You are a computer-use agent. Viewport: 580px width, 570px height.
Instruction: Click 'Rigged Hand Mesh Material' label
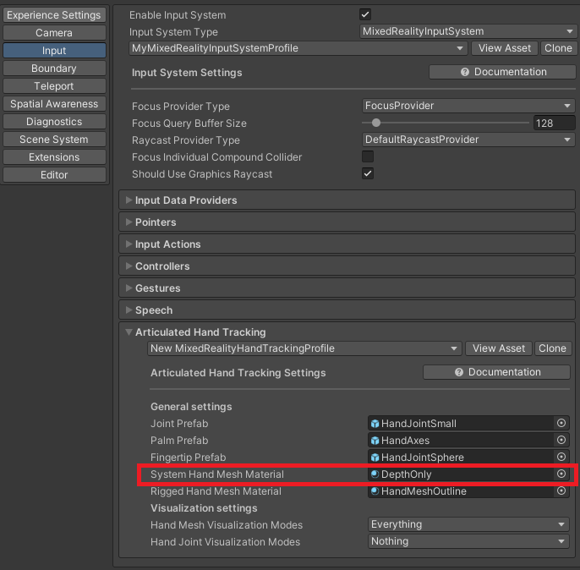coord(216,491)
